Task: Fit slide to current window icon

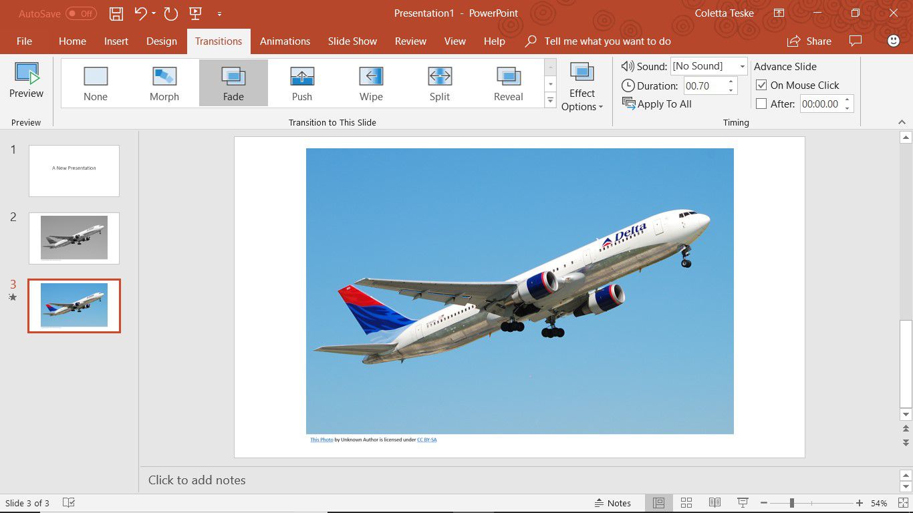Action: [x=902, y=503]
